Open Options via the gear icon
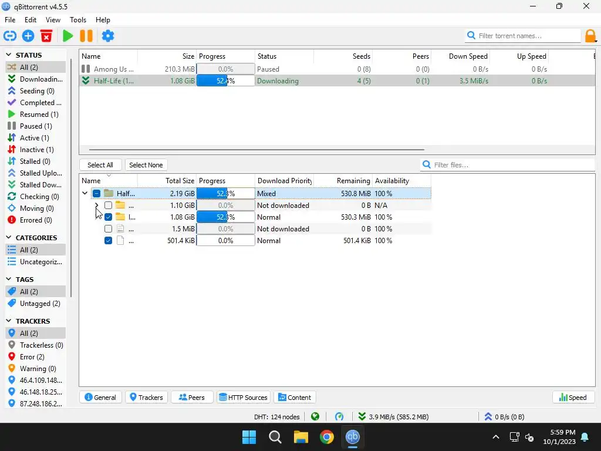 point(108,36)
